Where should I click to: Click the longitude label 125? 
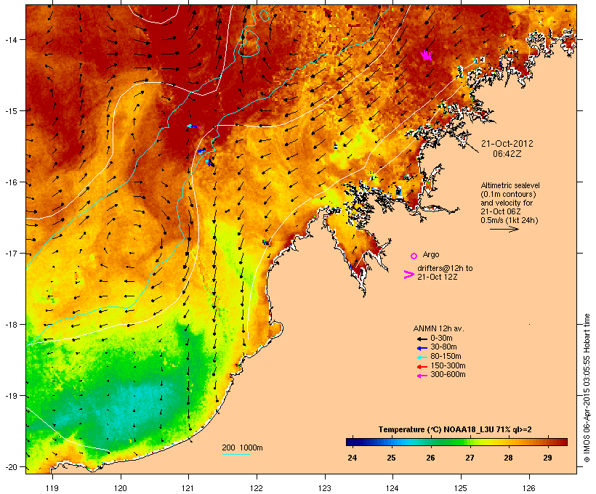(461, 488)
